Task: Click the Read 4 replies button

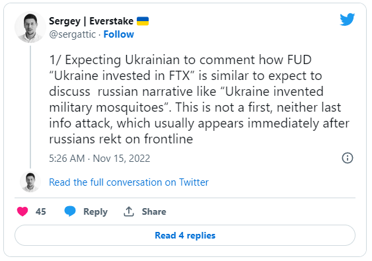Action: click(185, 235)
